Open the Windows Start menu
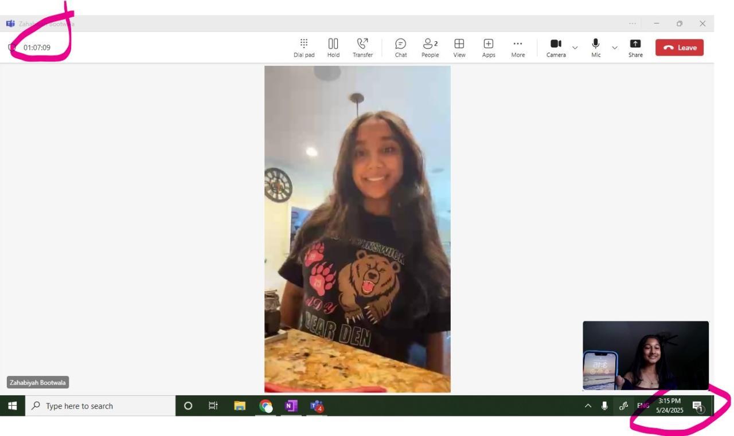 point(12,406)
